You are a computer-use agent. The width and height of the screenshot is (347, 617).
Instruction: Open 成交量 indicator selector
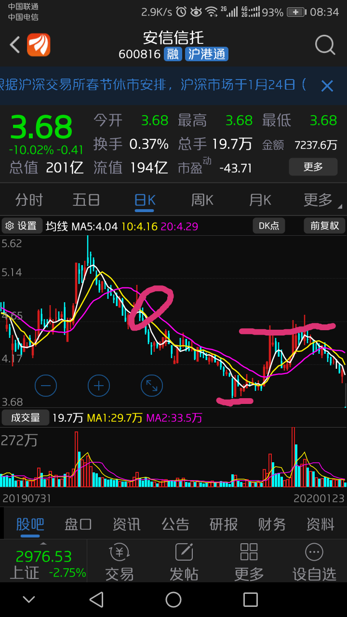(x=26, y=417)
